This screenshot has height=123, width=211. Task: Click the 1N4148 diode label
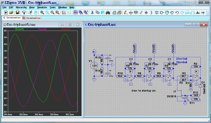click(204, 89)
